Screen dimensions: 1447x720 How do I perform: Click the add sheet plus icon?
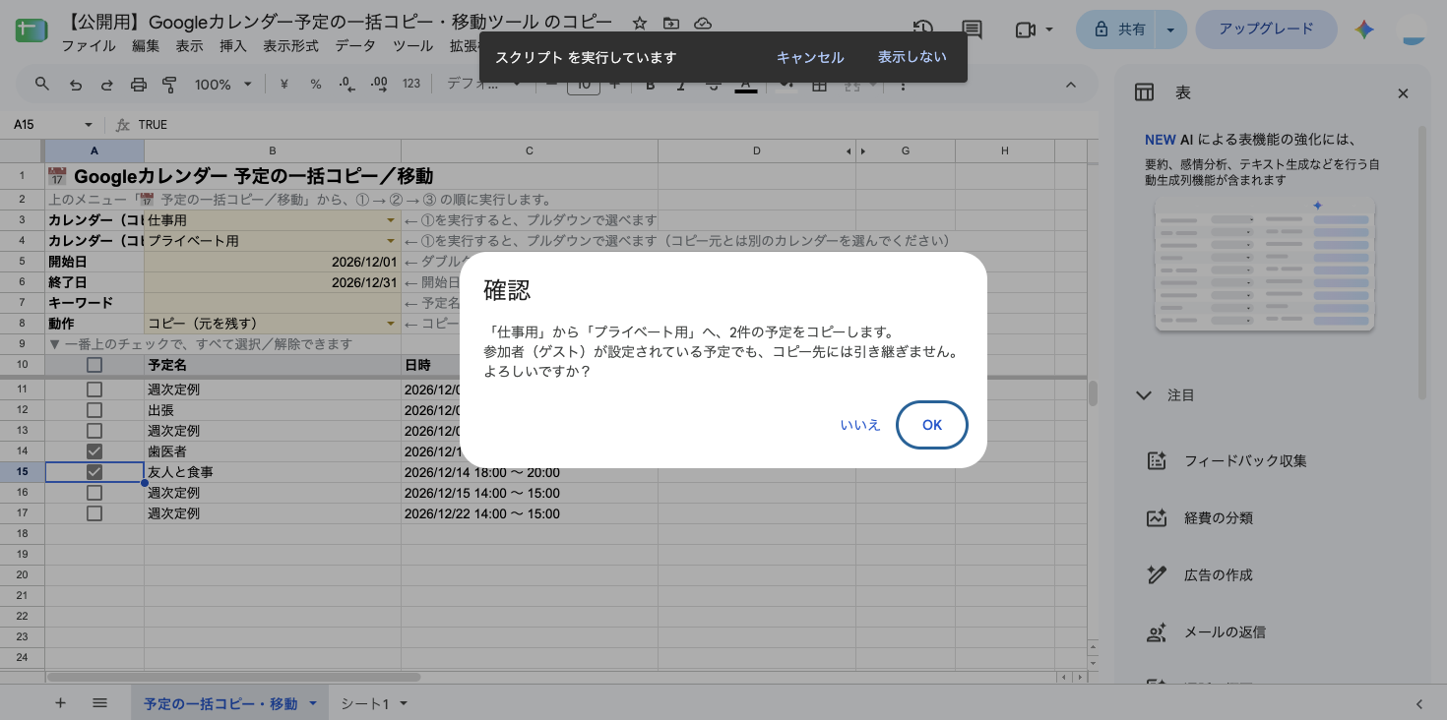coord(60,703)
